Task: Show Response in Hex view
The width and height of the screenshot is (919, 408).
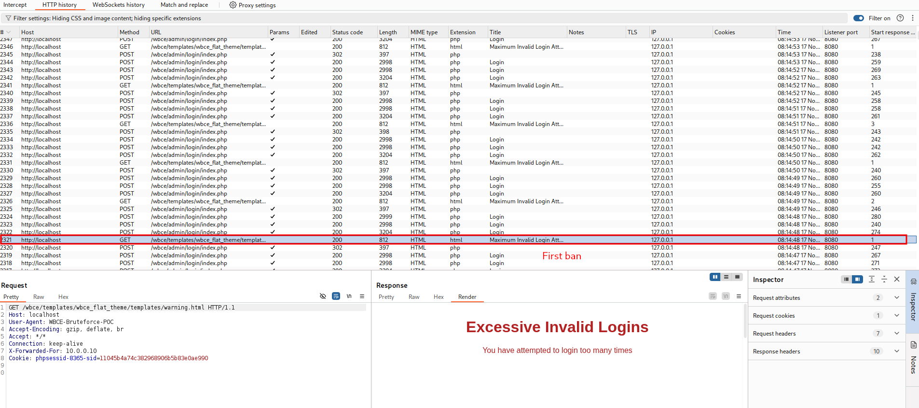Action: click(439, 297)
